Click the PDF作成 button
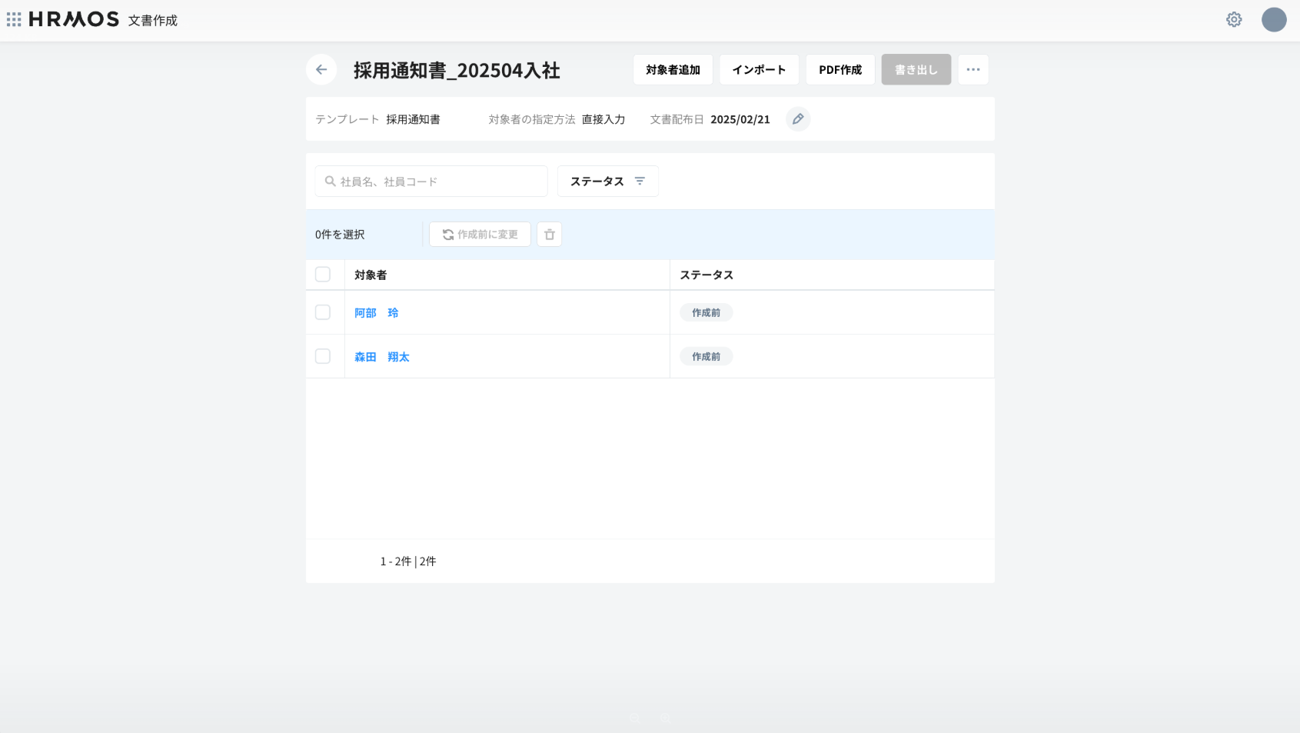Image resolution: width=1300 pixels, height=733 pixels. coord(840,70)
